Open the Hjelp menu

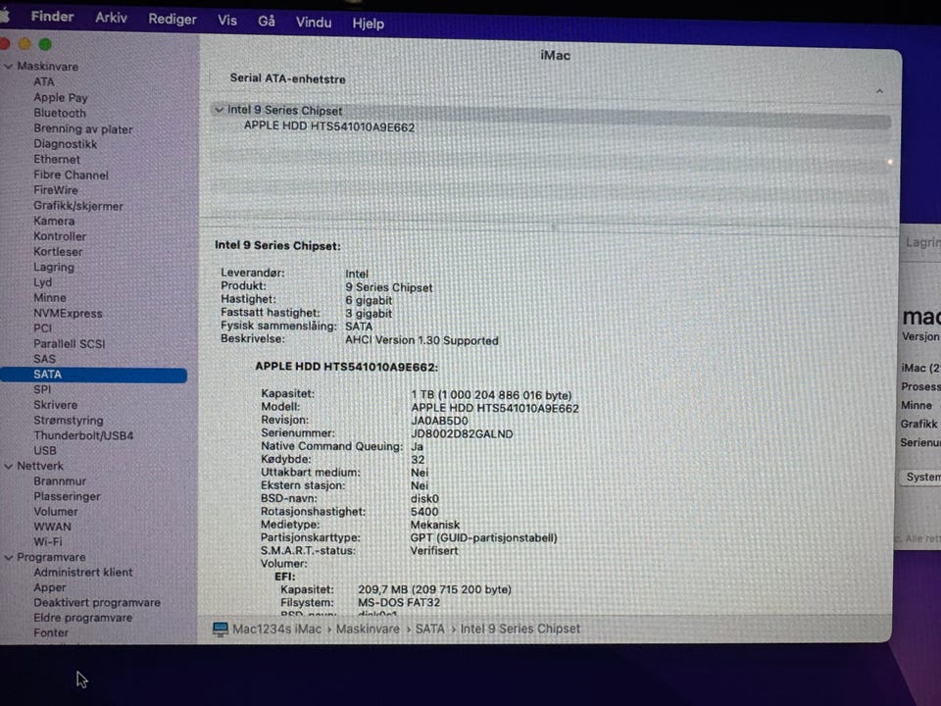coord(368,24)
